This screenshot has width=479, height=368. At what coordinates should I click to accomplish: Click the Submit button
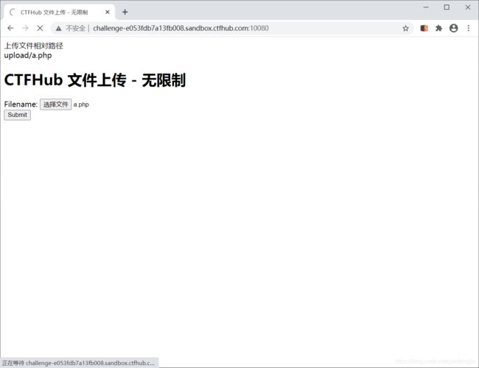point(18,115)
